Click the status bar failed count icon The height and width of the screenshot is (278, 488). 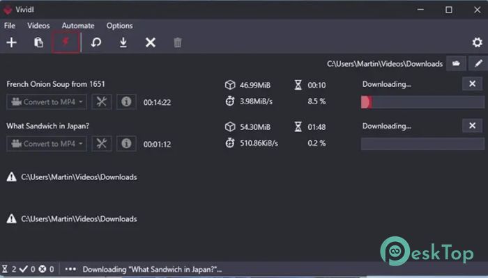pyautogui.click(x=46, y=269)
